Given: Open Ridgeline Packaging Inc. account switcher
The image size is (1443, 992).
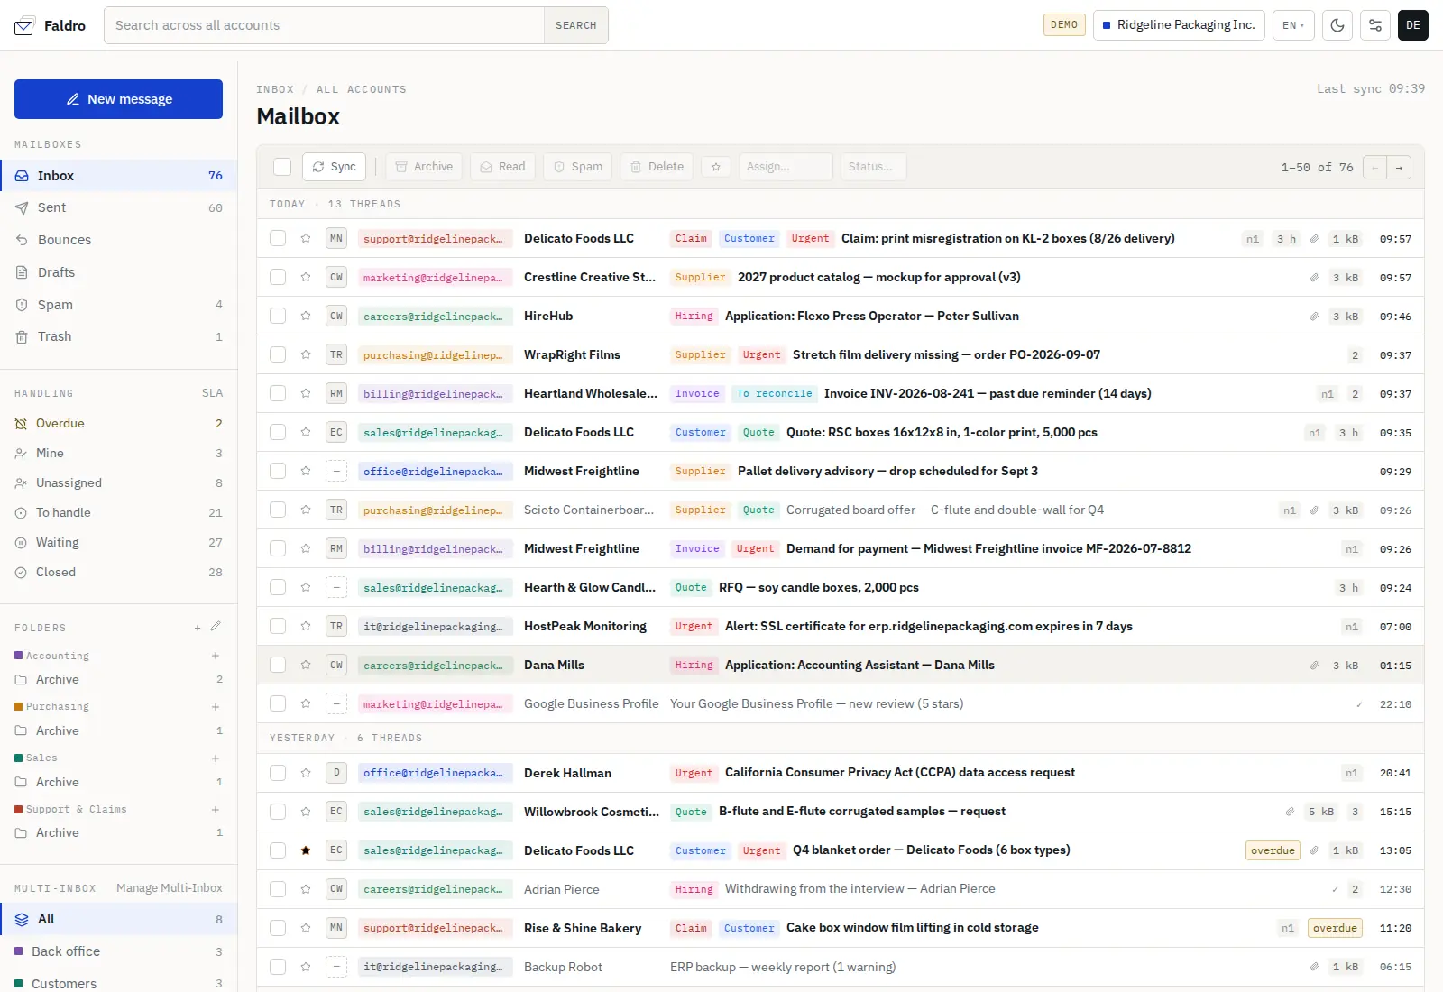Looking at the screenshot, I should (1179, 25).
